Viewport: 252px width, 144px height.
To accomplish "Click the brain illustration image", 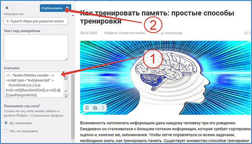I will point(165,78).
